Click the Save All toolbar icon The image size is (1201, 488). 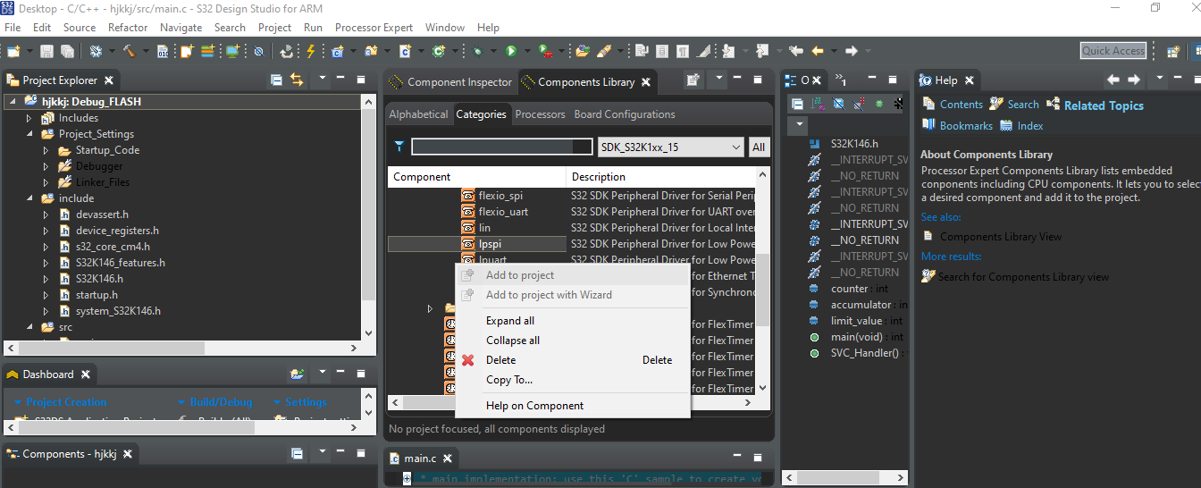[68, 51]
